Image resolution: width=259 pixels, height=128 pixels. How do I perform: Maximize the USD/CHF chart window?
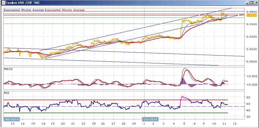tap(251, 2)
